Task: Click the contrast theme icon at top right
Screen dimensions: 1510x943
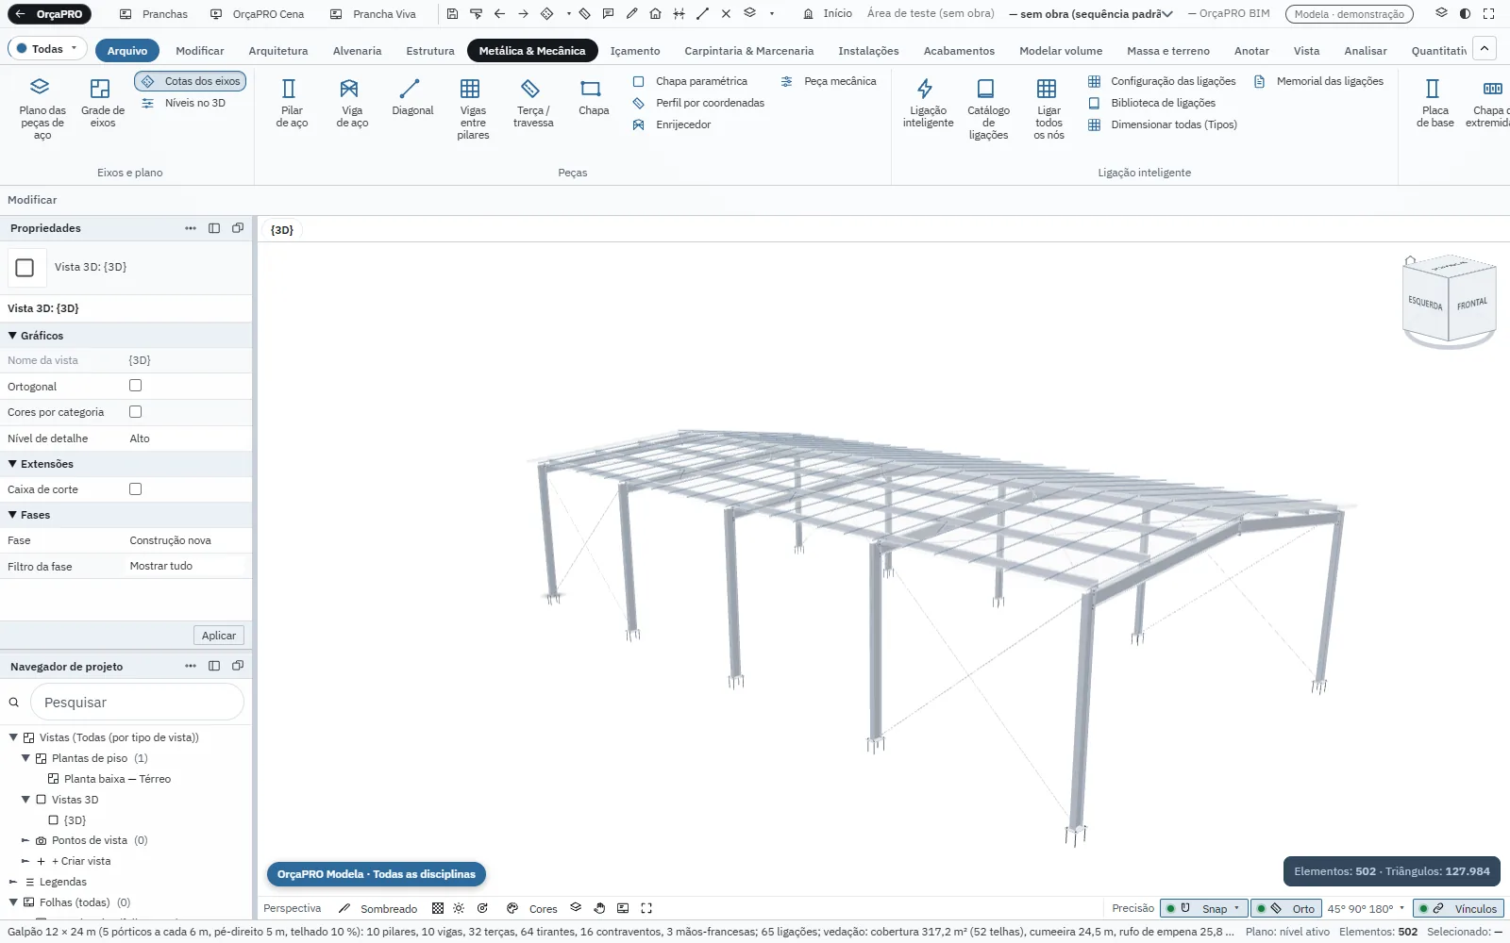Action: tap(1465, 14)
